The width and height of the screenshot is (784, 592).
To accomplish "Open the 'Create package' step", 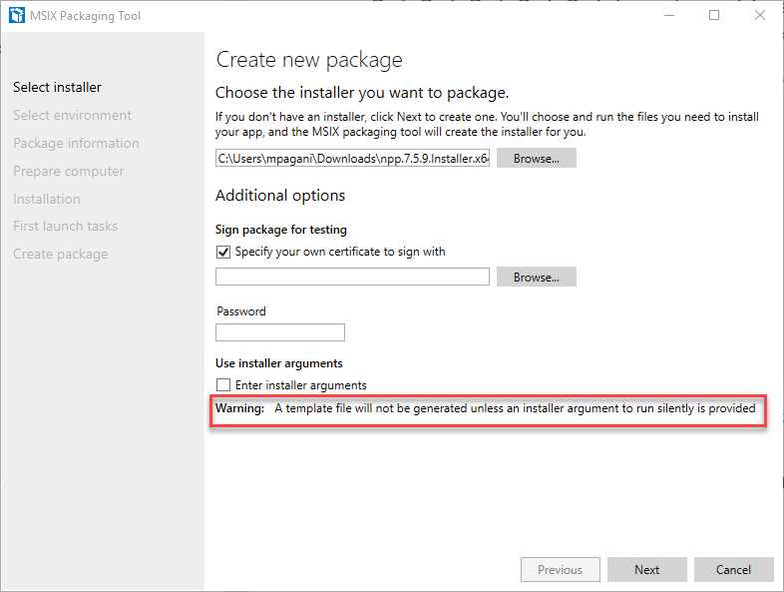I will 61,255.
